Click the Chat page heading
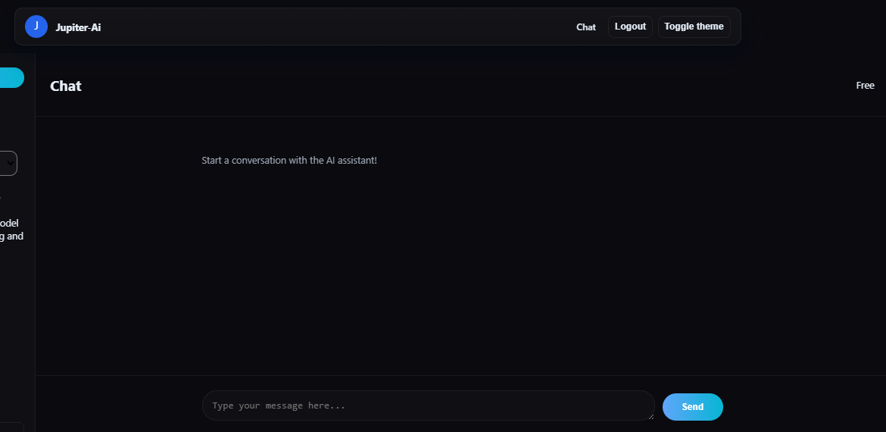Image resolution: width=886 pixels, height=432 pixels. tap(66, 86)
